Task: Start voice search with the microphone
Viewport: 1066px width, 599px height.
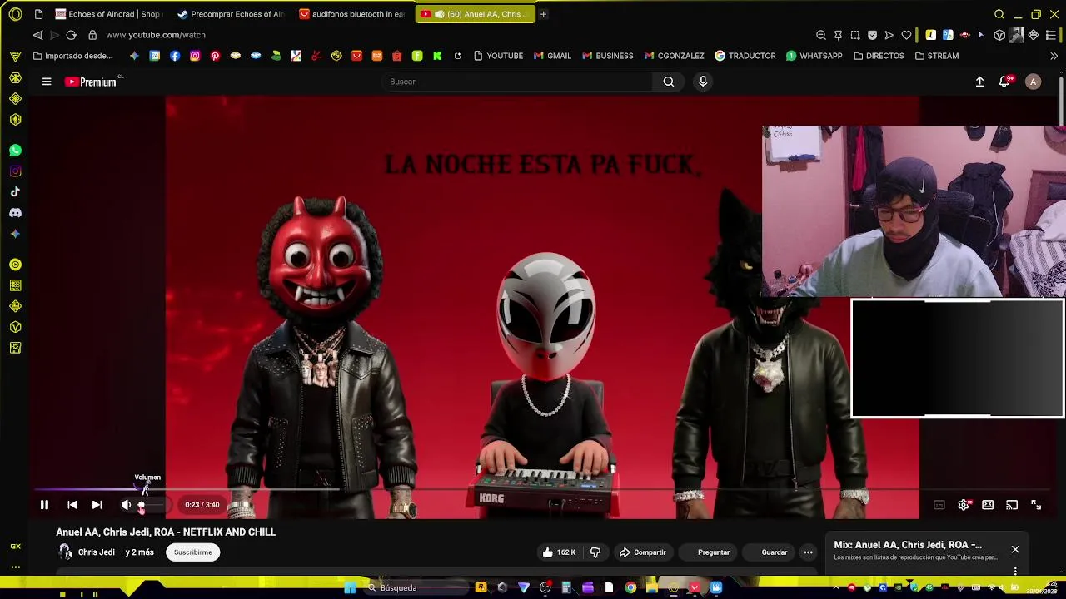Action: click(703, 82)
